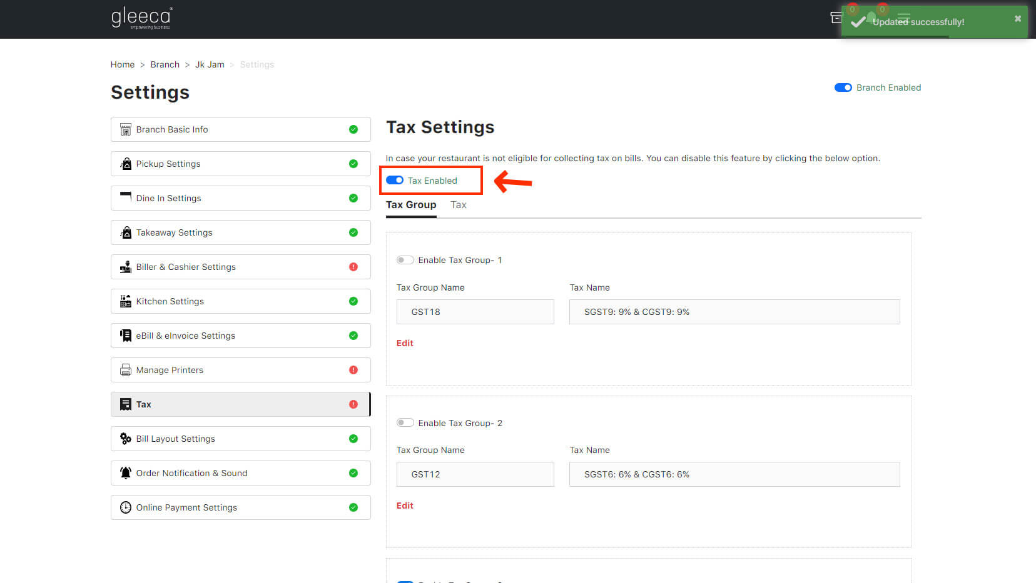Screen dimensions: 1036x583
Task: Click the Dine In Settings table icon
Action: pos(125,197)
